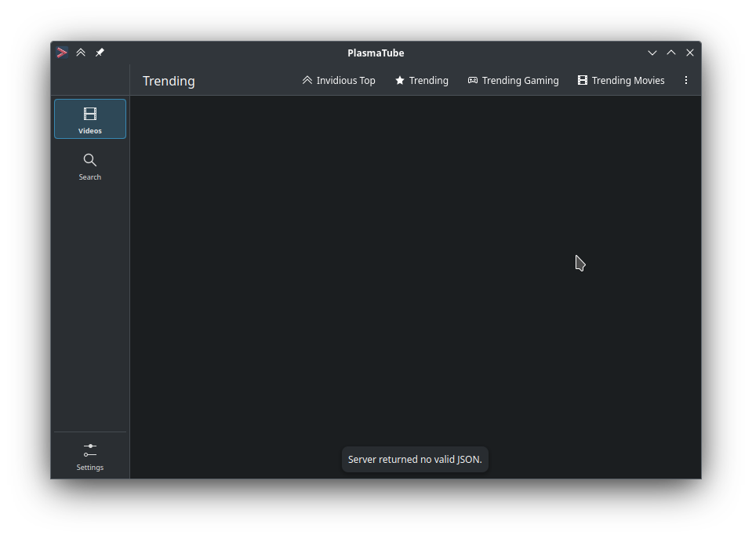This screenshot has width=752, height=539.
Task: Toggle the pin on all desktops button
Action: [100, 53]
